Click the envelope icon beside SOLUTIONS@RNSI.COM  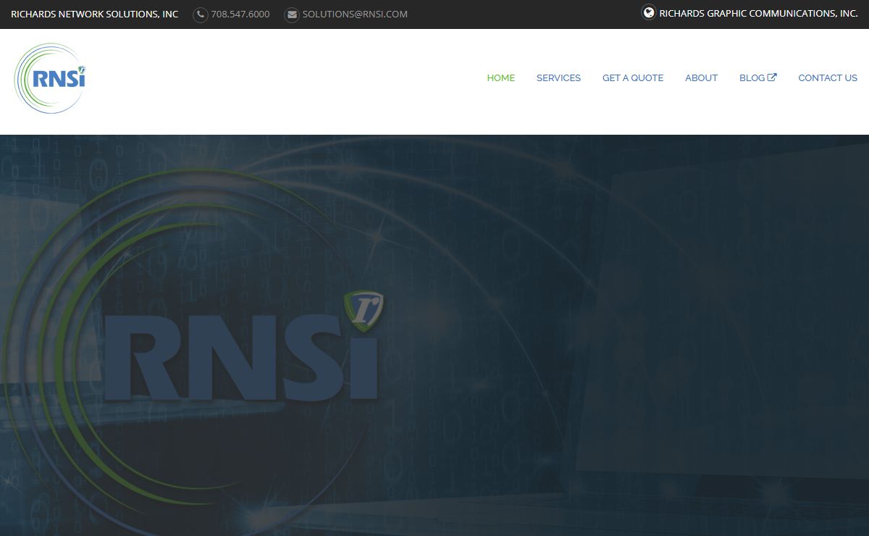coord(292,14)
